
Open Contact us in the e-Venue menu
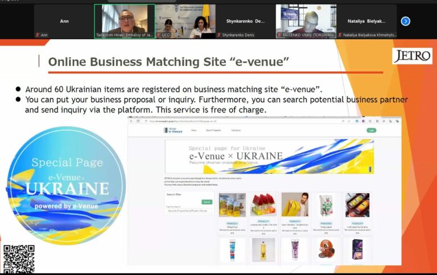pyautogui.click(x=236, y=130)
